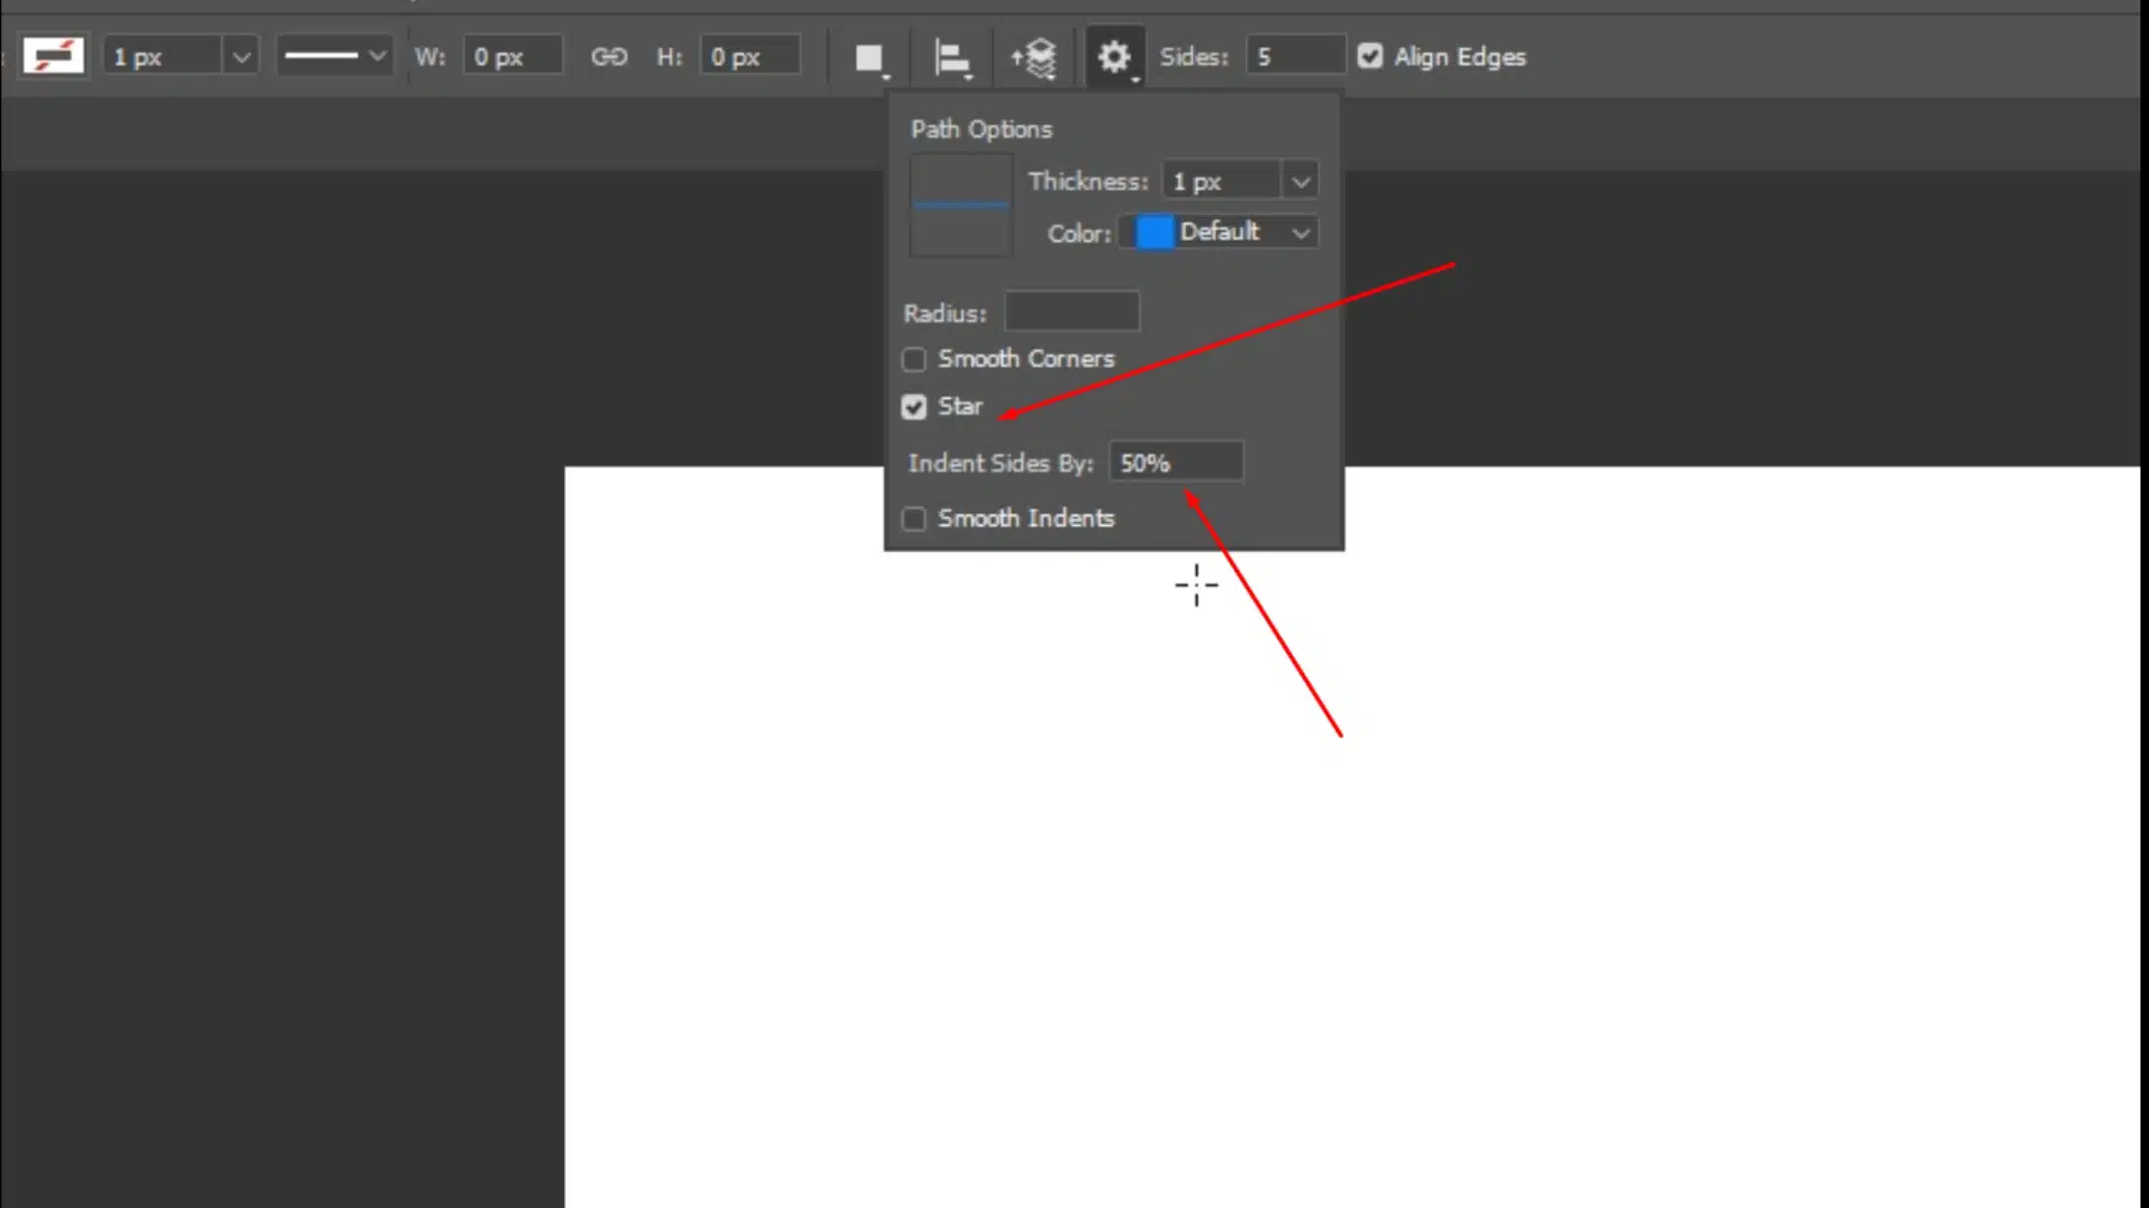This screenshot has height=1208, width=2149.
Task: Expand the Thickness dropdown in Path Options
Action: [1298, 180]
